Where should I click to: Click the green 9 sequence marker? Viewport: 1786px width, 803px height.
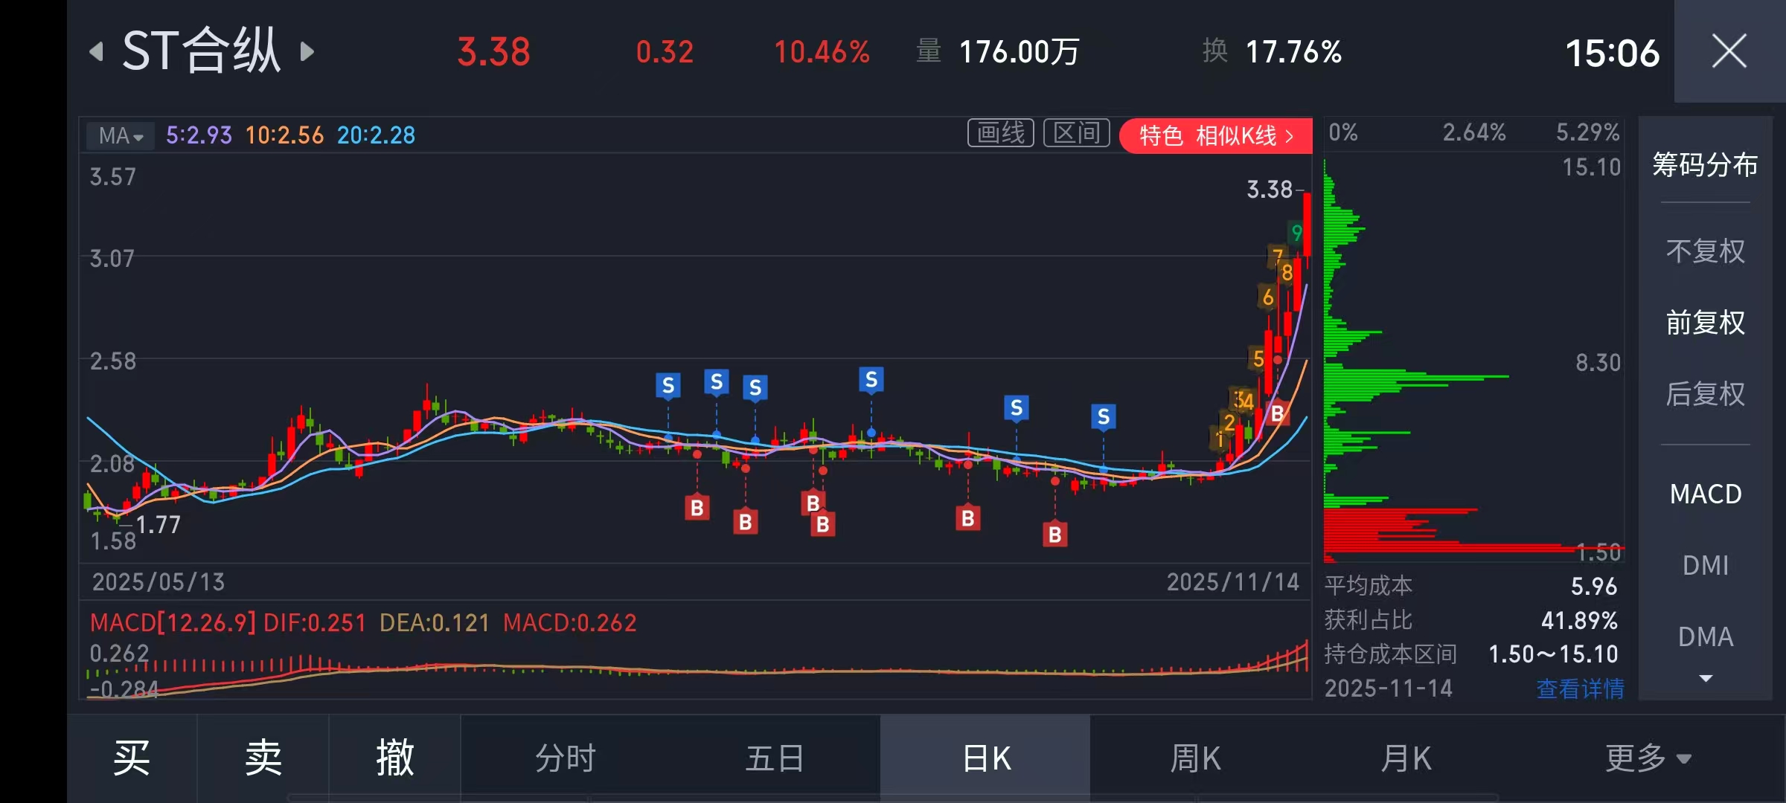(1296, 233)
